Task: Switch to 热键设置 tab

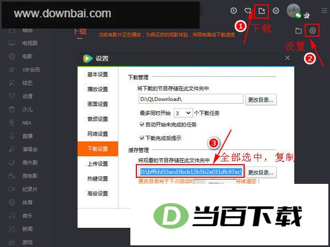Action: coord(98,179)
